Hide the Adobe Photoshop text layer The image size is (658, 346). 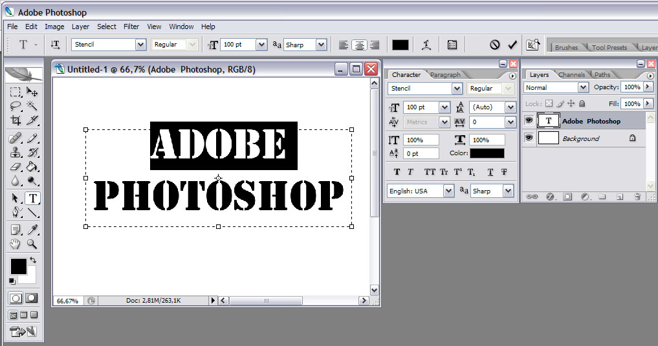[529, 121]
